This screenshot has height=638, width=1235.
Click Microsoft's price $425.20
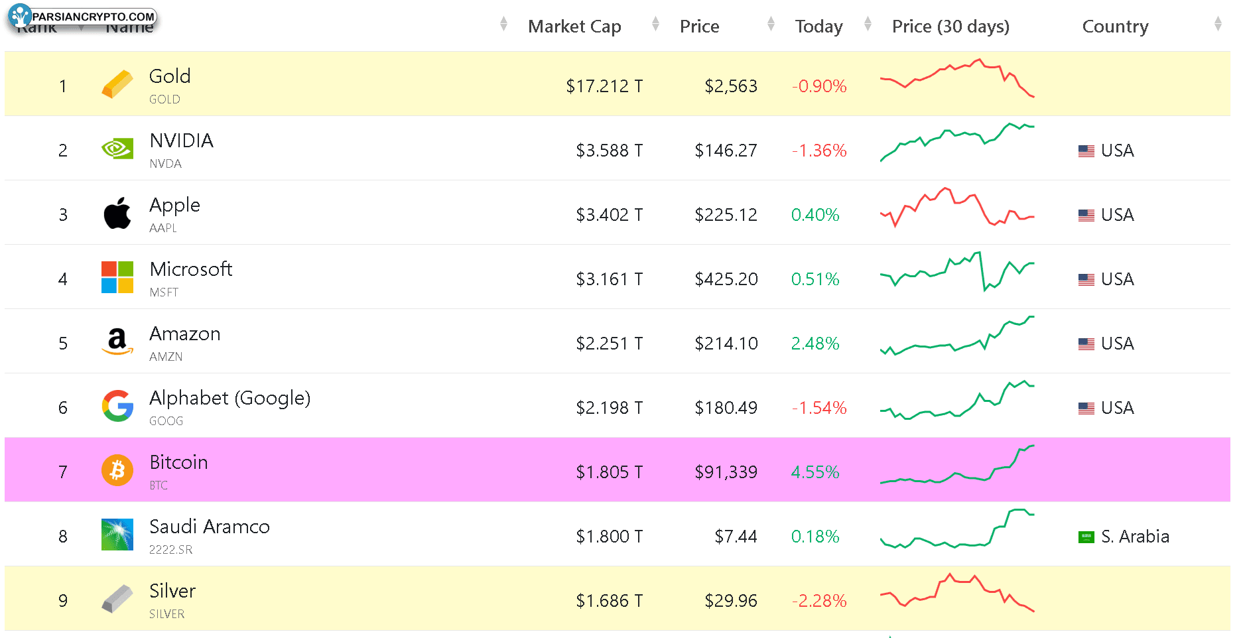pyautogui.click(x=726, y=279)
